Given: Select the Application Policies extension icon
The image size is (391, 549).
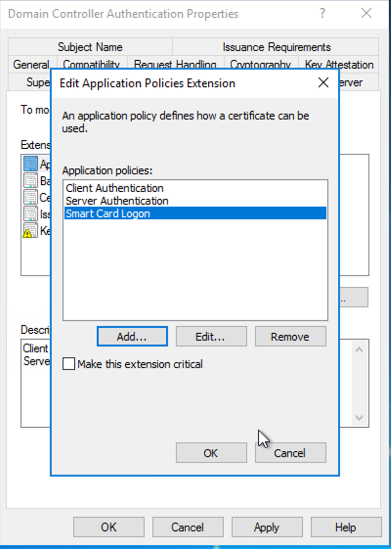Looking at the screenshot, I should (31, 163).
